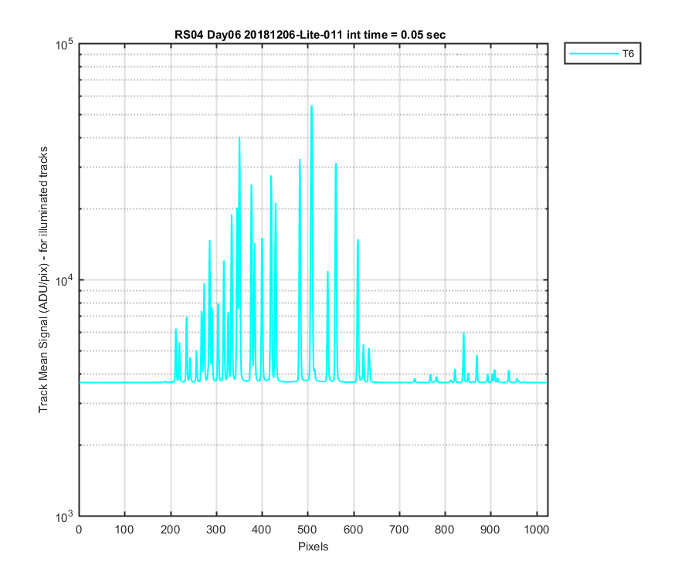Click the x-axis tick label 500
Viewport: 695px width, 579px height.
pyautogui.click(x=307, y=530)
